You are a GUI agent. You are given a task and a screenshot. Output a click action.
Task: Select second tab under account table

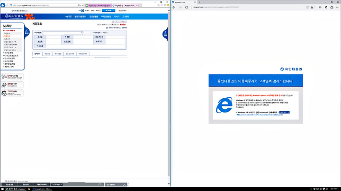point(47,53)
